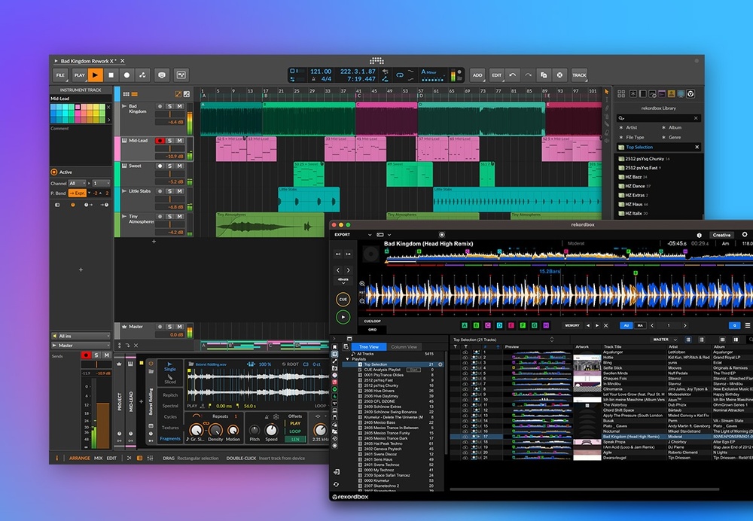Mute the Little Stabs track

tap(180, 191)
